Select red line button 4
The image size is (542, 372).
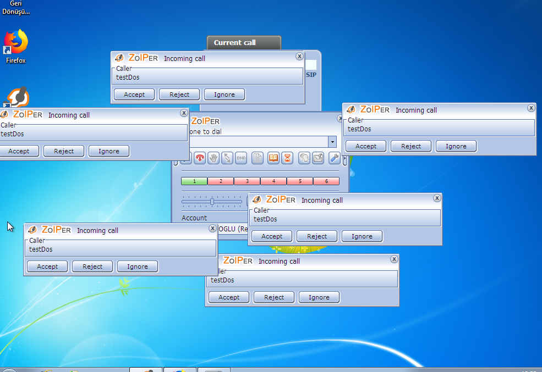point(273,181)
